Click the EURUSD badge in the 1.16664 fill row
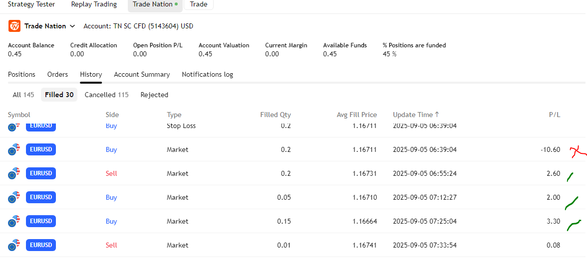587x260 pixels. (x=41, y=221)
